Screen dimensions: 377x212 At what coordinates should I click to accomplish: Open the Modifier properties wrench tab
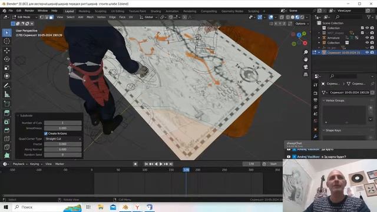coord(316,137)
